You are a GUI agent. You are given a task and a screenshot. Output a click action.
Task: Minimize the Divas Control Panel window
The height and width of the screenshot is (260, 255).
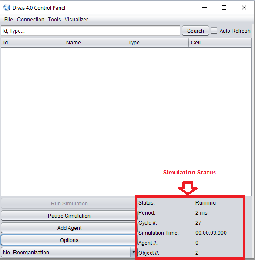[x=205, y=7]
